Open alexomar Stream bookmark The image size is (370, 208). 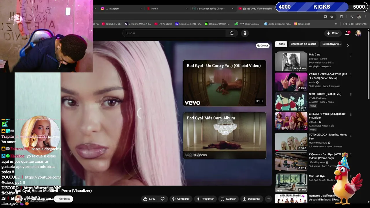coord(217,24)
